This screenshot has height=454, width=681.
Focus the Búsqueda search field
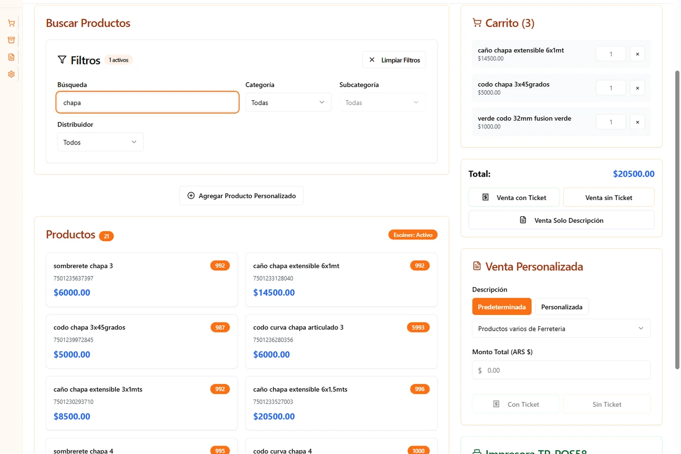pyautogui.click(x=147, y=102)
